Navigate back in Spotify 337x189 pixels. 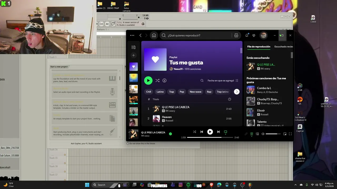140,35
